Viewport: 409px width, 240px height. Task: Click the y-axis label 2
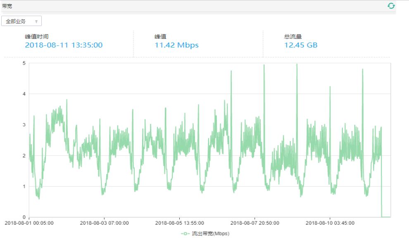[x=24, y=155]
